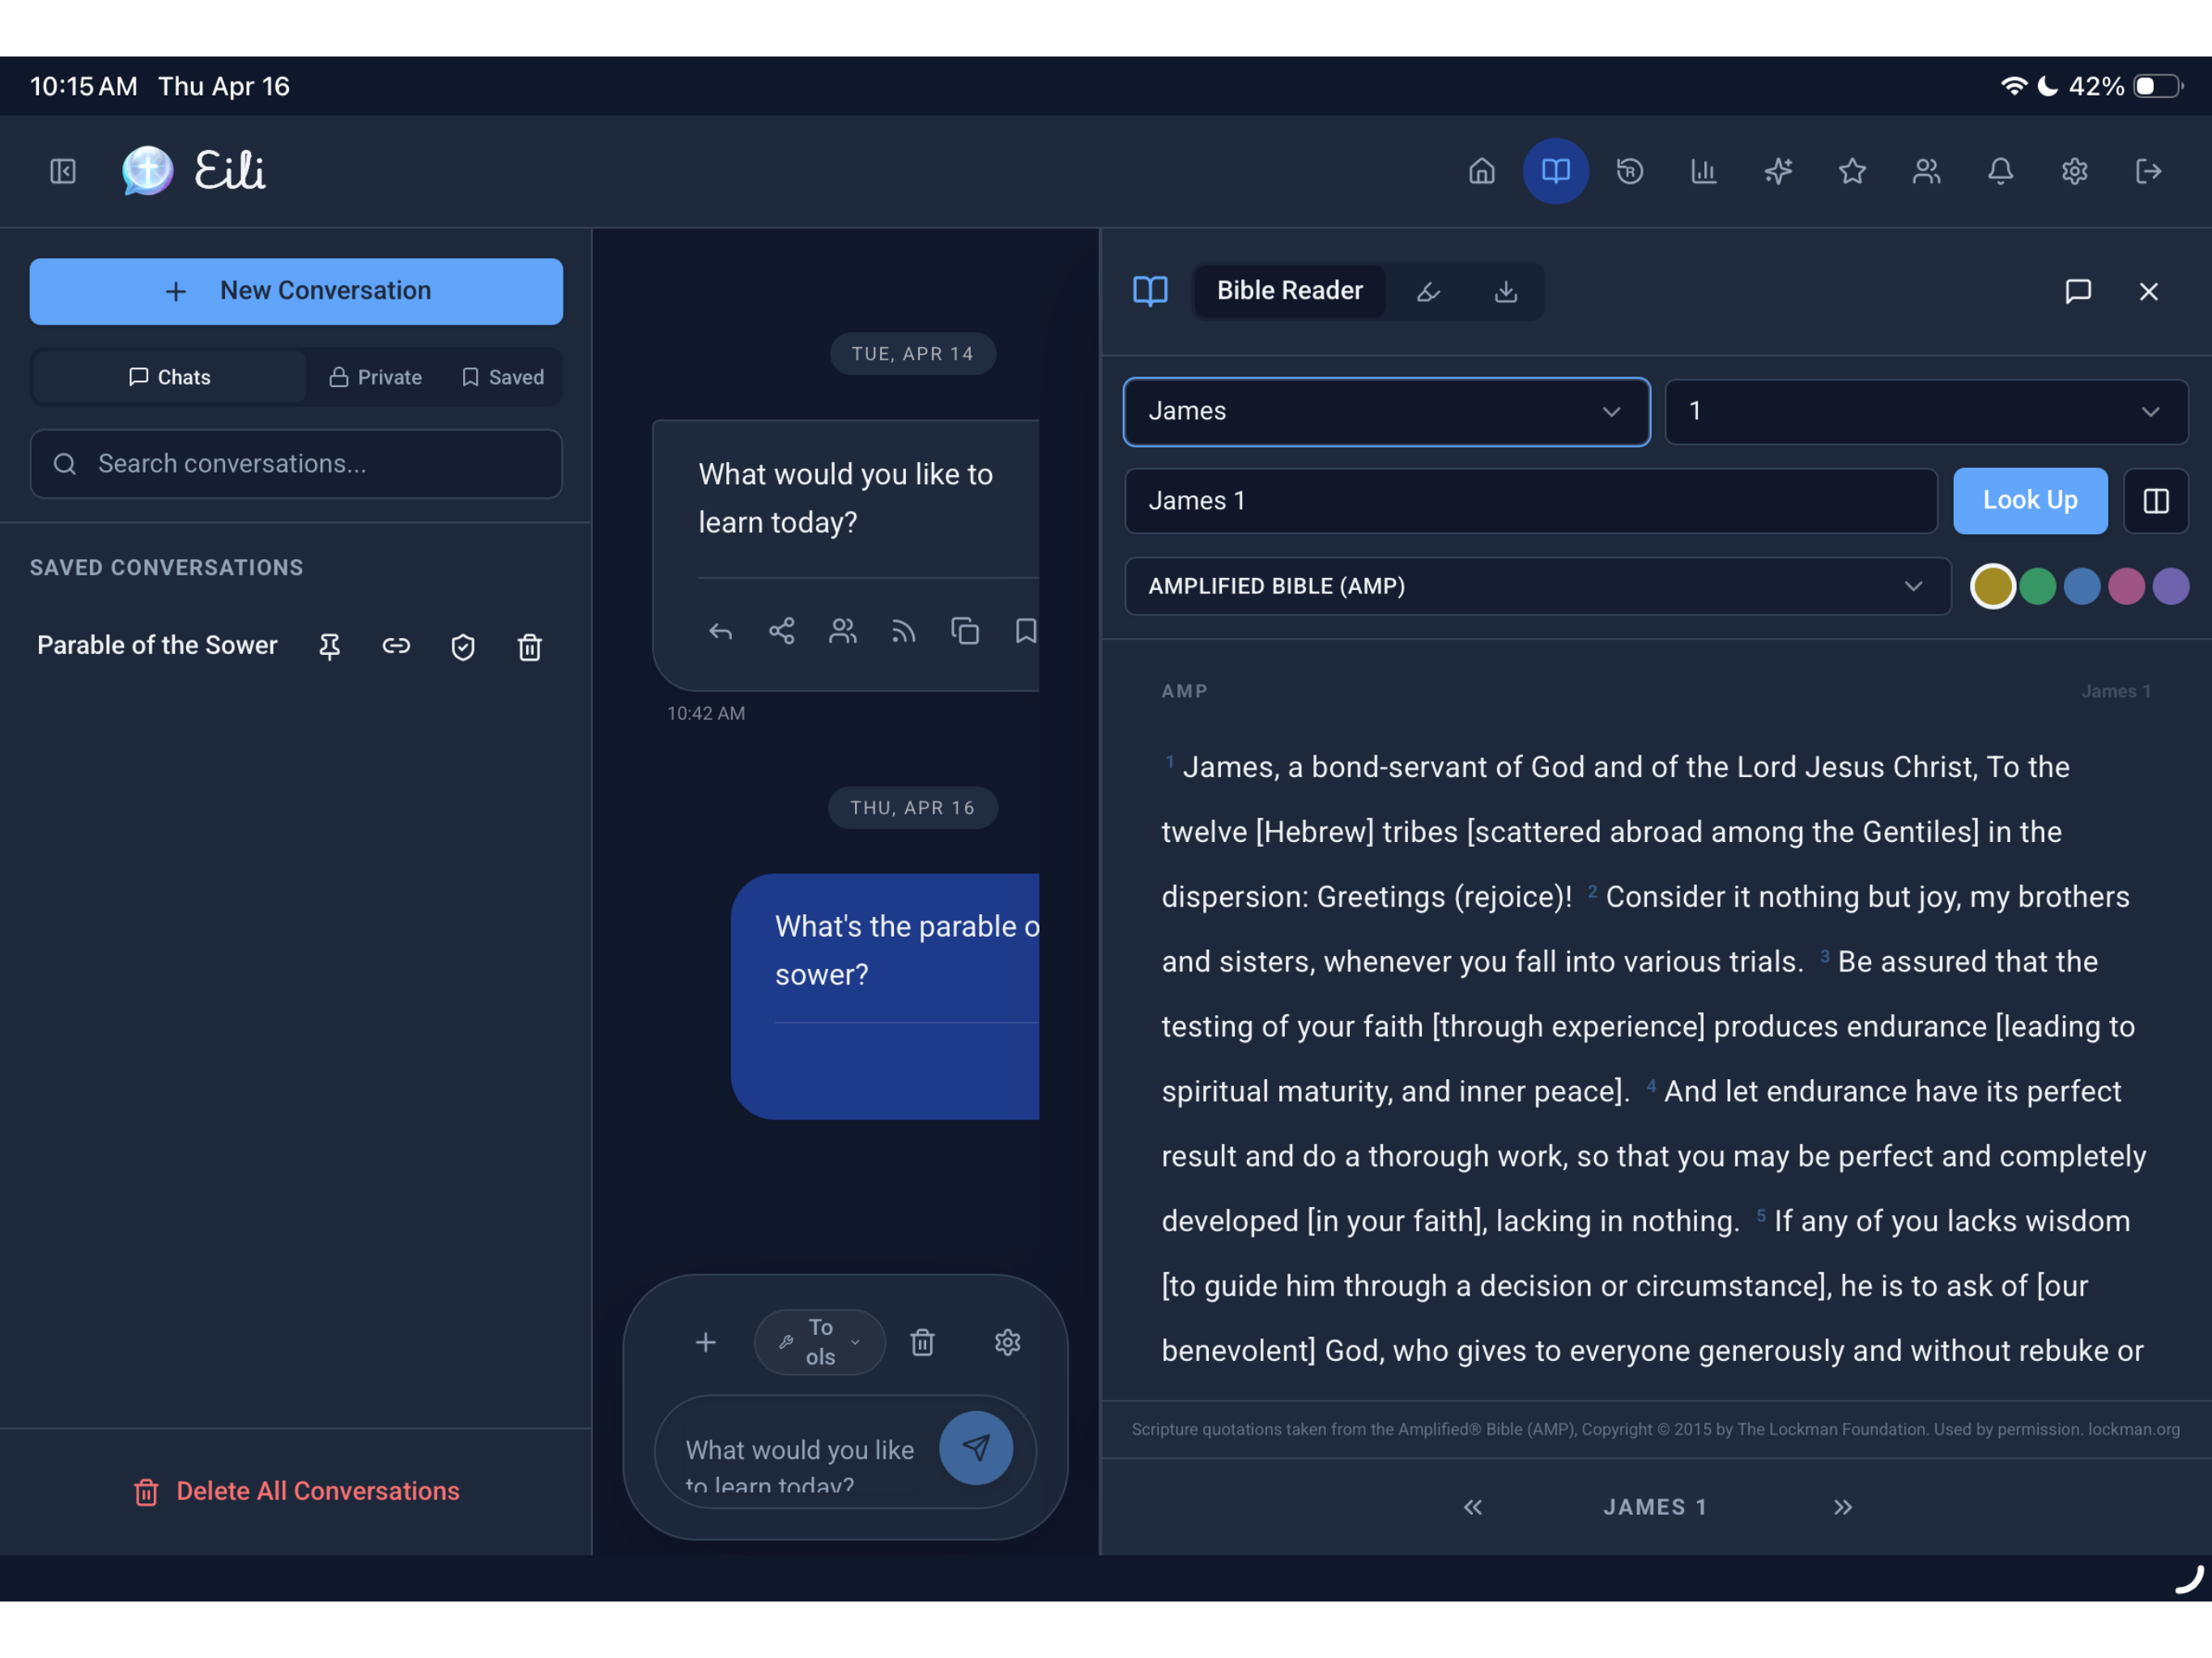Screen dimensions: 2212x1658
Task: Go to previous chapter double arrow
Action: pyautogui.click(x=1472, y=1507)
